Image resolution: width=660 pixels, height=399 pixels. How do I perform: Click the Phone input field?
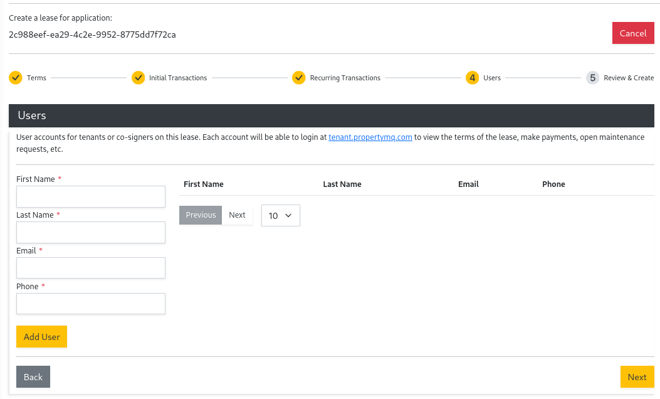(91, 304)
